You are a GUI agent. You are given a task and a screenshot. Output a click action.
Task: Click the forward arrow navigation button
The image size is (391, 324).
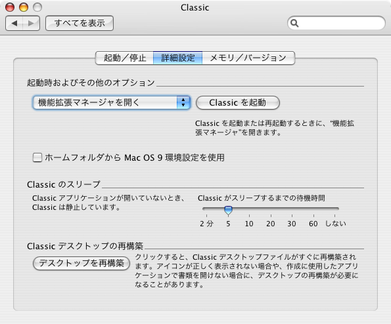(31, 23)
